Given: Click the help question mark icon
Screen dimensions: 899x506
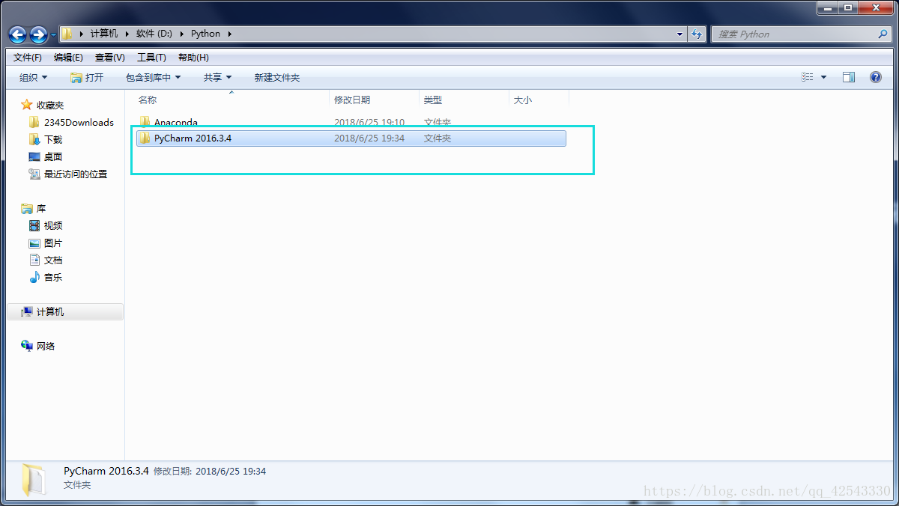Looking at the screenshot, I should pyautogui.click(x=876, y=77).
